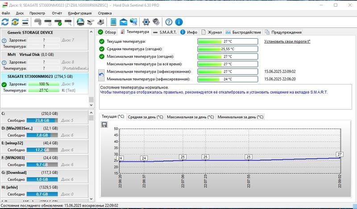Open the Отчёт menu
This screenshot has height=209, width=357.
point(57,13)
